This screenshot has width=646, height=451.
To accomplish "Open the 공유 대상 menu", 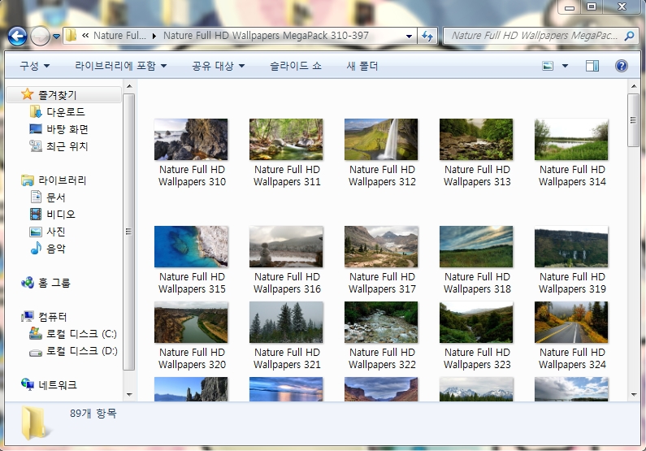I will (217, 66).
